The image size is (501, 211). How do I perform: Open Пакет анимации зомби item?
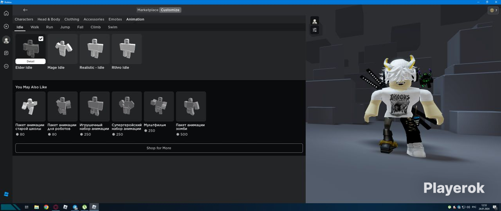[x=191, y=114]
